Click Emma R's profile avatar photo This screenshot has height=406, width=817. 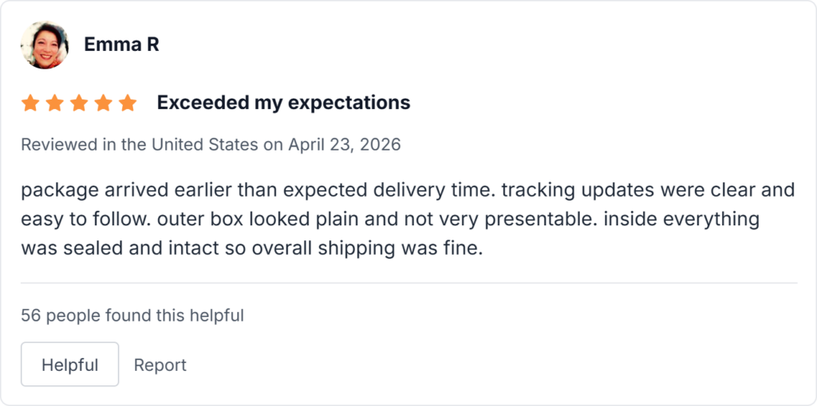pyautogui.click(x=45, y=45)
